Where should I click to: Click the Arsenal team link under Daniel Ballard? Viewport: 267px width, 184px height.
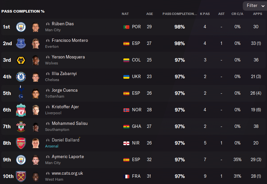[52, 146]
